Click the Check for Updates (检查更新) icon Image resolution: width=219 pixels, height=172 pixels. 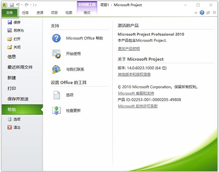(x=56, y=111)
